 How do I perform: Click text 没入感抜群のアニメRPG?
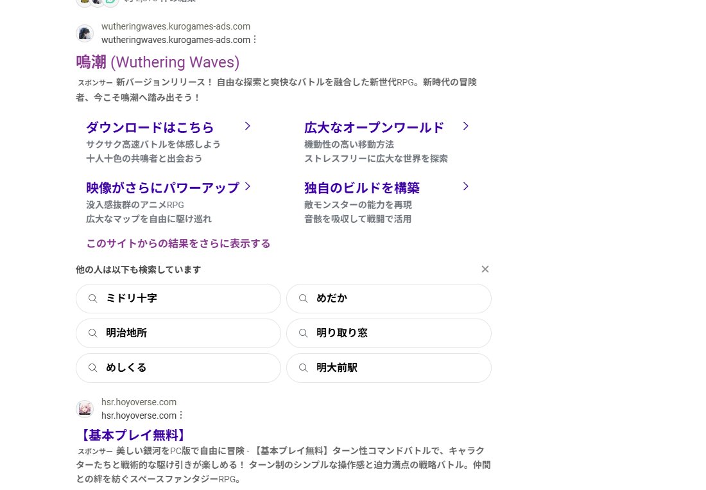click(x=135, y=205)
